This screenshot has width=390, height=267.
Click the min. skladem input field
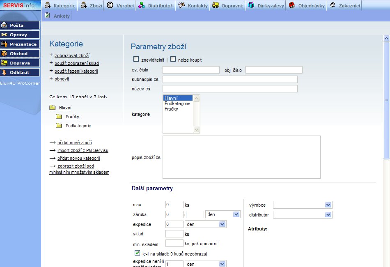click(174, 243)
